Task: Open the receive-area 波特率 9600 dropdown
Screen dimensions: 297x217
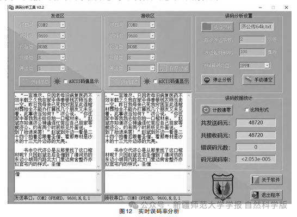Action: click(x=152, y=35)
